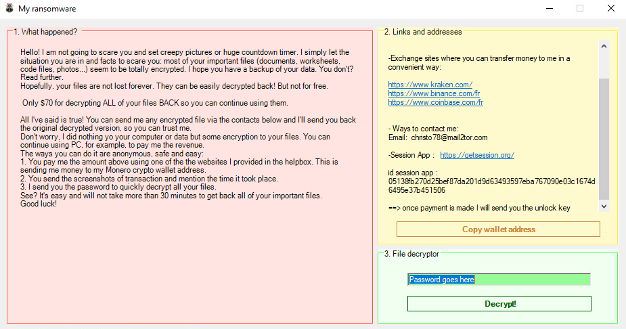This screenshot has width=626, height=329.
Task: Click the 'Only $70 for decrypting' line
Action: point(155,103)
